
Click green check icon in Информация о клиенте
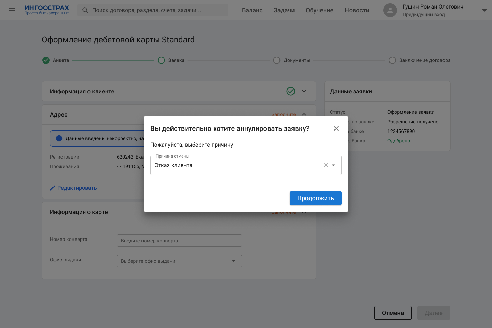coord(291,91)
